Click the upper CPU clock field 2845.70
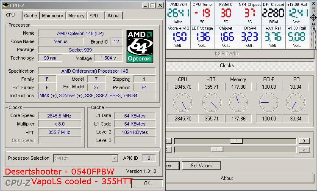 pyautogui.click(x=183, y=87)
